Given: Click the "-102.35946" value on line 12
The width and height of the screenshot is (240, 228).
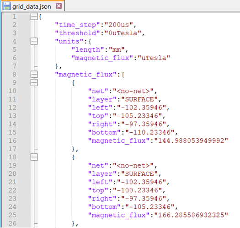Looking at the screenshot, I should 141,108.
